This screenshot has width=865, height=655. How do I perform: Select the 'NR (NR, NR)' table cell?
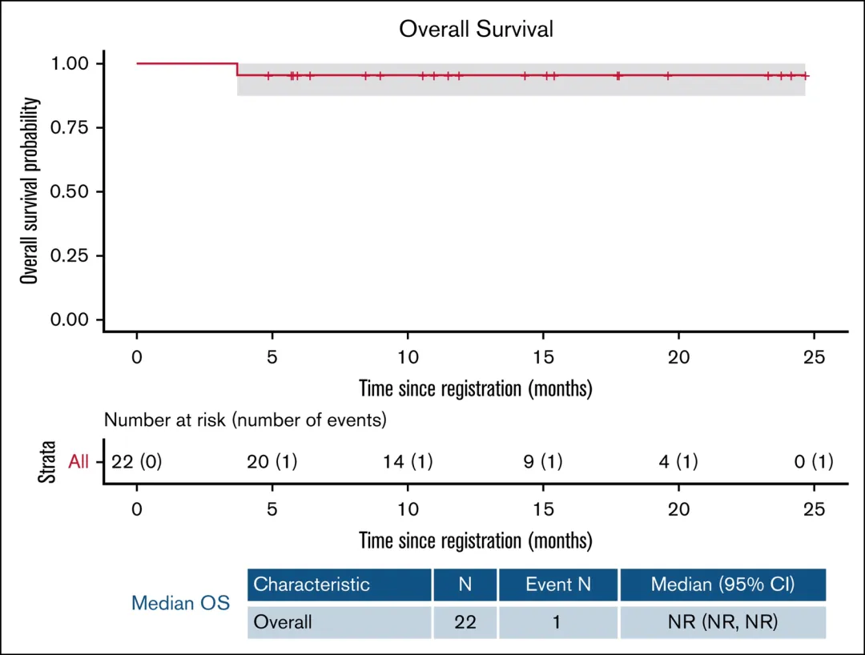click(722, 622)
